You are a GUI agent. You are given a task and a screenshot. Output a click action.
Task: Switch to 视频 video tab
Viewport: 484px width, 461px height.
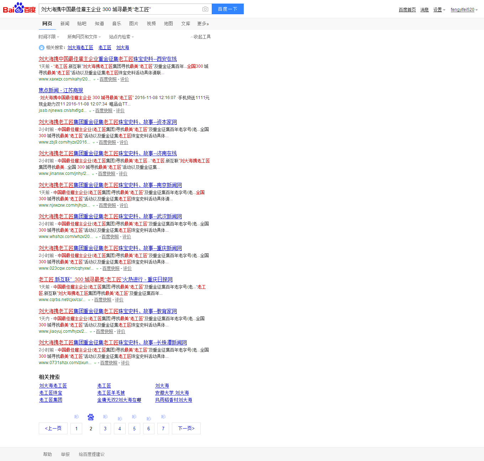point(151,24)
